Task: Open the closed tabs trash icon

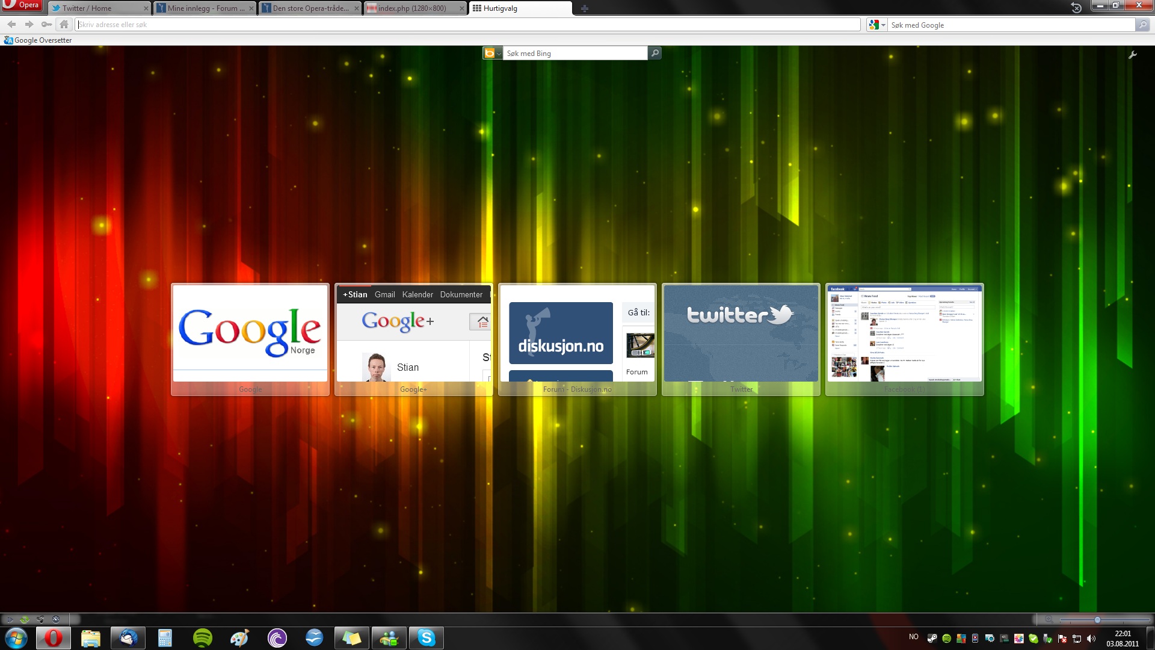Action: pos(1076,8)
